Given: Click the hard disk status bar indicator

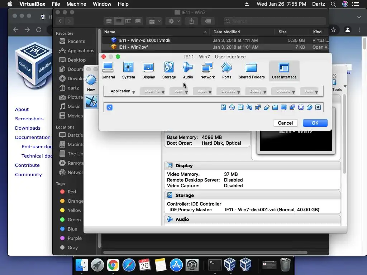Looking at the screenshot, I should coord(223,107).
